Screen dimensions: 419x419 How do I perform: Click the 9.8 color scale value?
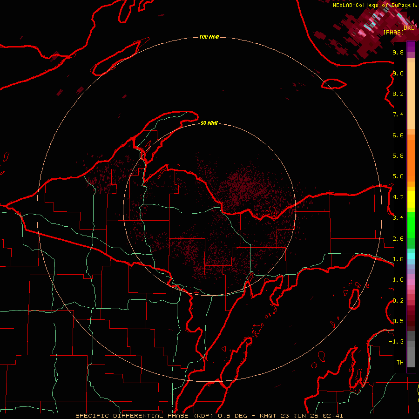tap(398, 52)
